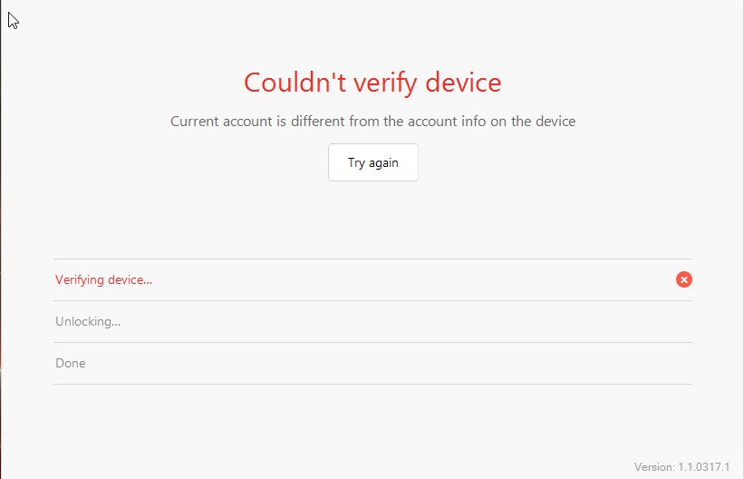The width and height of the screenshot is (744, 479).
Task: Click the word Verifying in the first step
Action: [x=80, y=279]
